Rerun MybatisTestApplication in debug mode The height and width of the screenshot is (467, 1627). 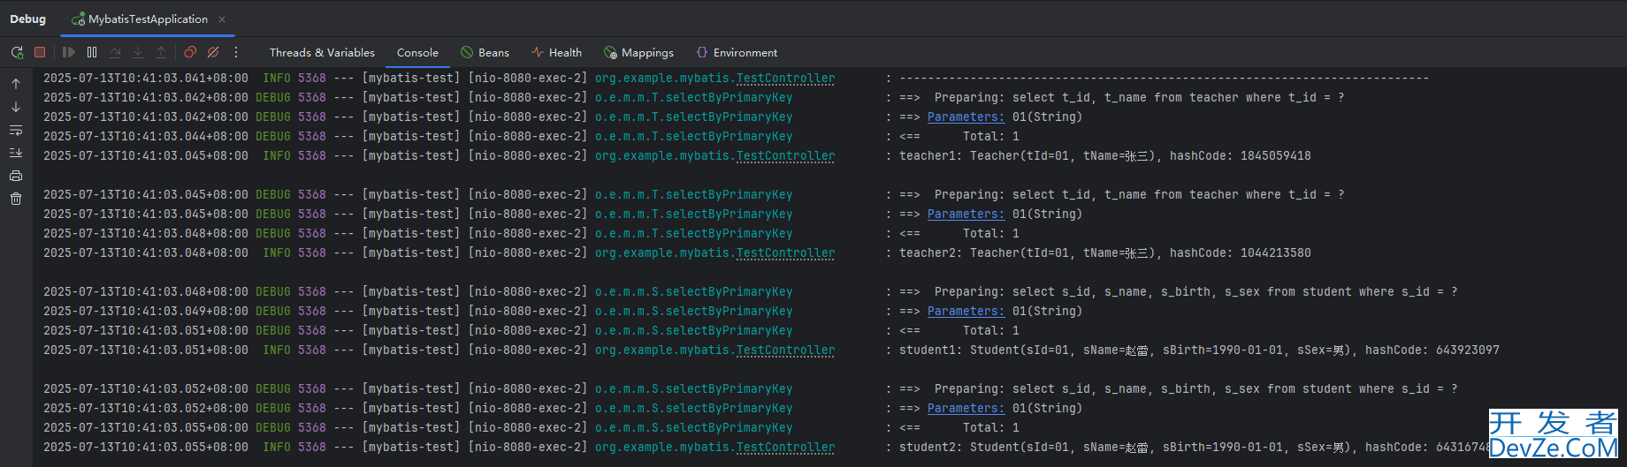point(17,52)
